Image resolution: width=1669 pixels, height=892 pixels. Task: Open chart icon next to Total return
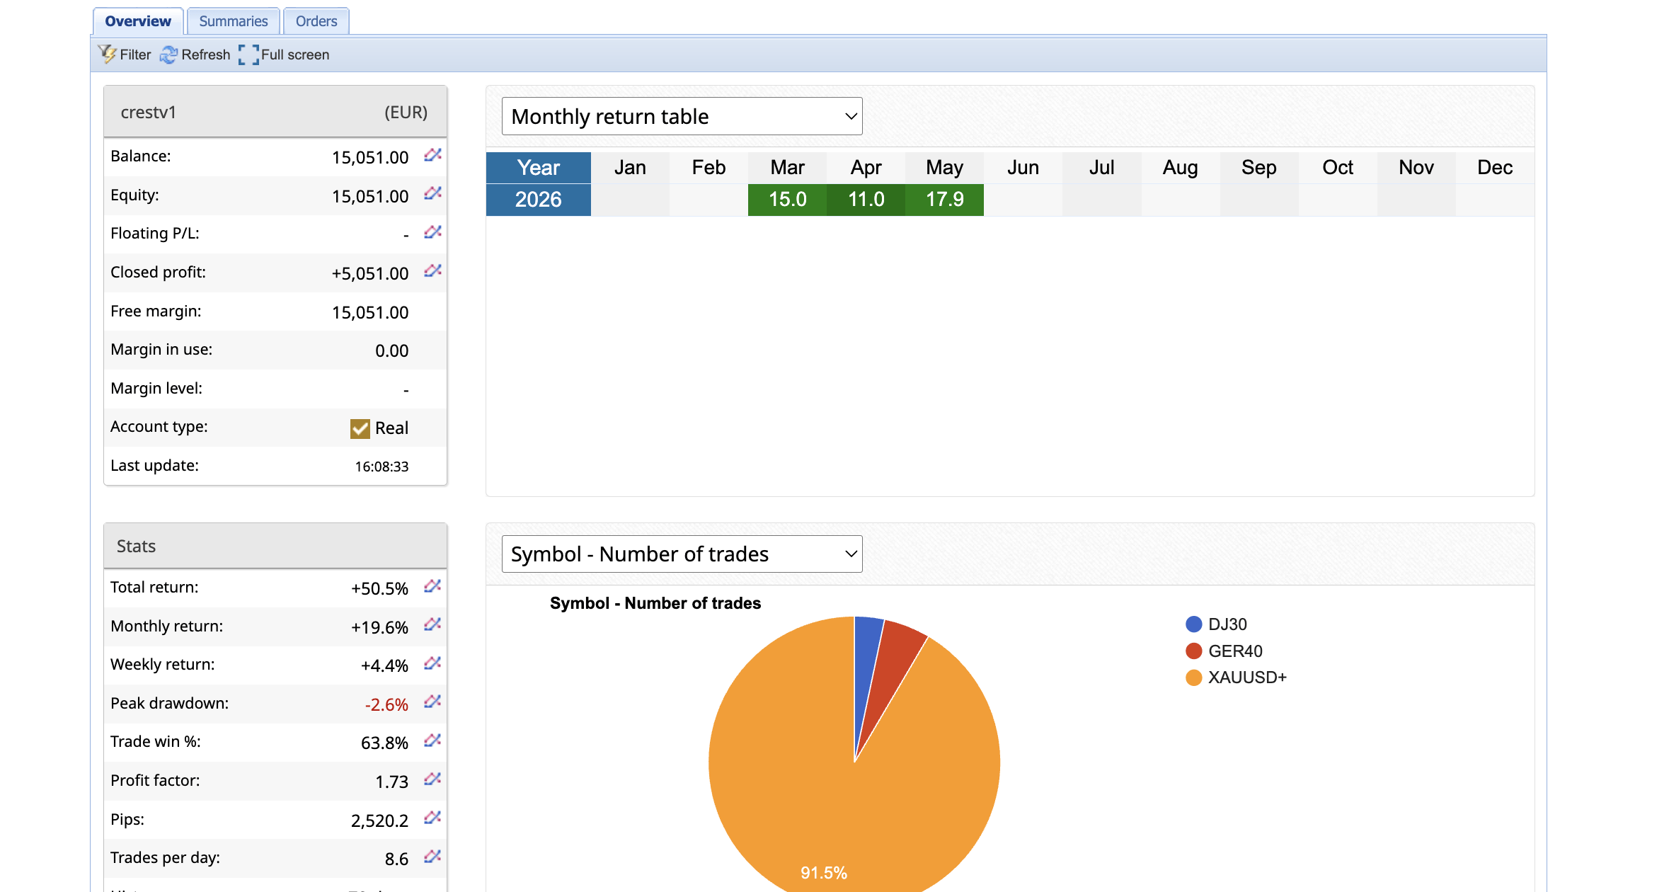432,586
